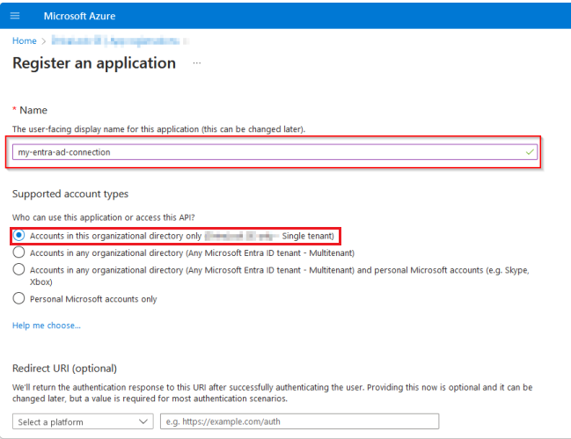Go to Home breadcrumb link
The height and width of the screenshot is (439, 571).
point(25,40)
